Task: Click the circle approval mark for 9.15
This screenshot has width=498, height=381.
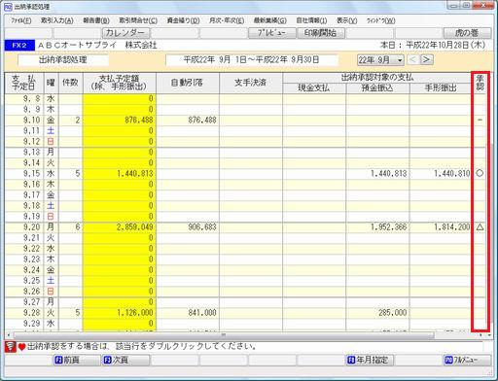Action: pyautogui.click(x=480, y=173)
